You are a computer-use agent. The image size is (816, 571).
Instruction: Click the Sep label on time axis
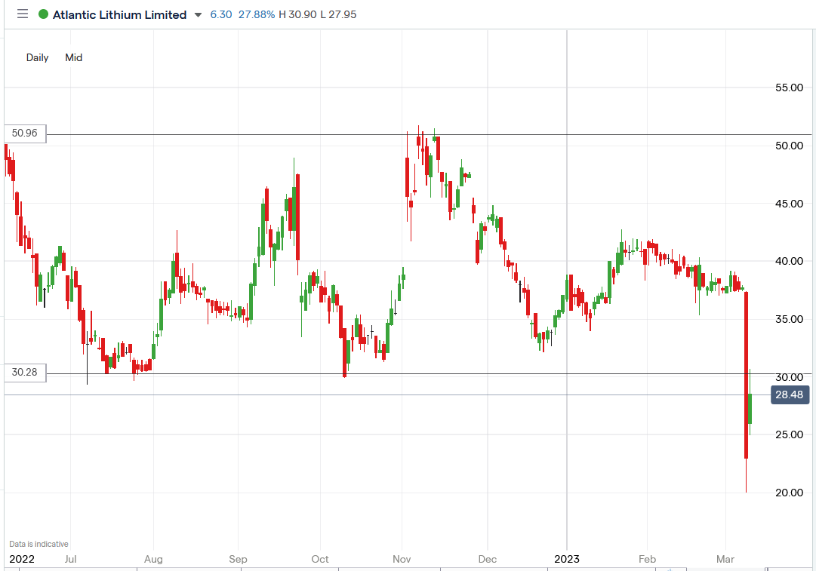[238, 559]
